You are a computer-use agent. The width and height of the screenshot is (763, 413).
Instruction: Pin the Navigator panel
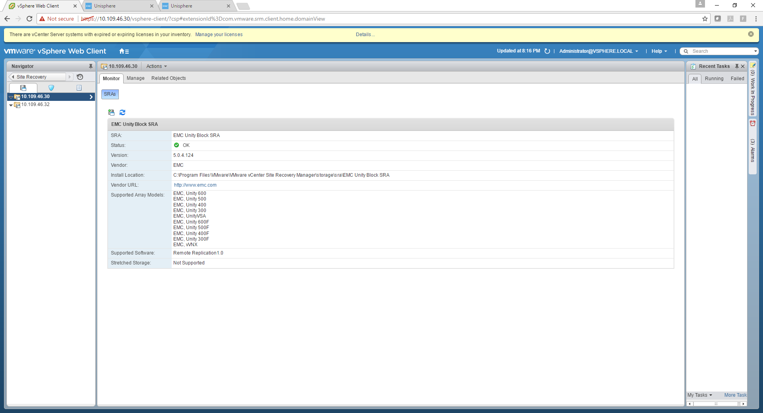(x=91, y=66)
